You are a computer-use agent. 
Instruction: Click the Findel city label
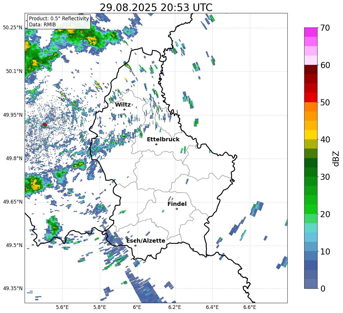tap(177, 204)
